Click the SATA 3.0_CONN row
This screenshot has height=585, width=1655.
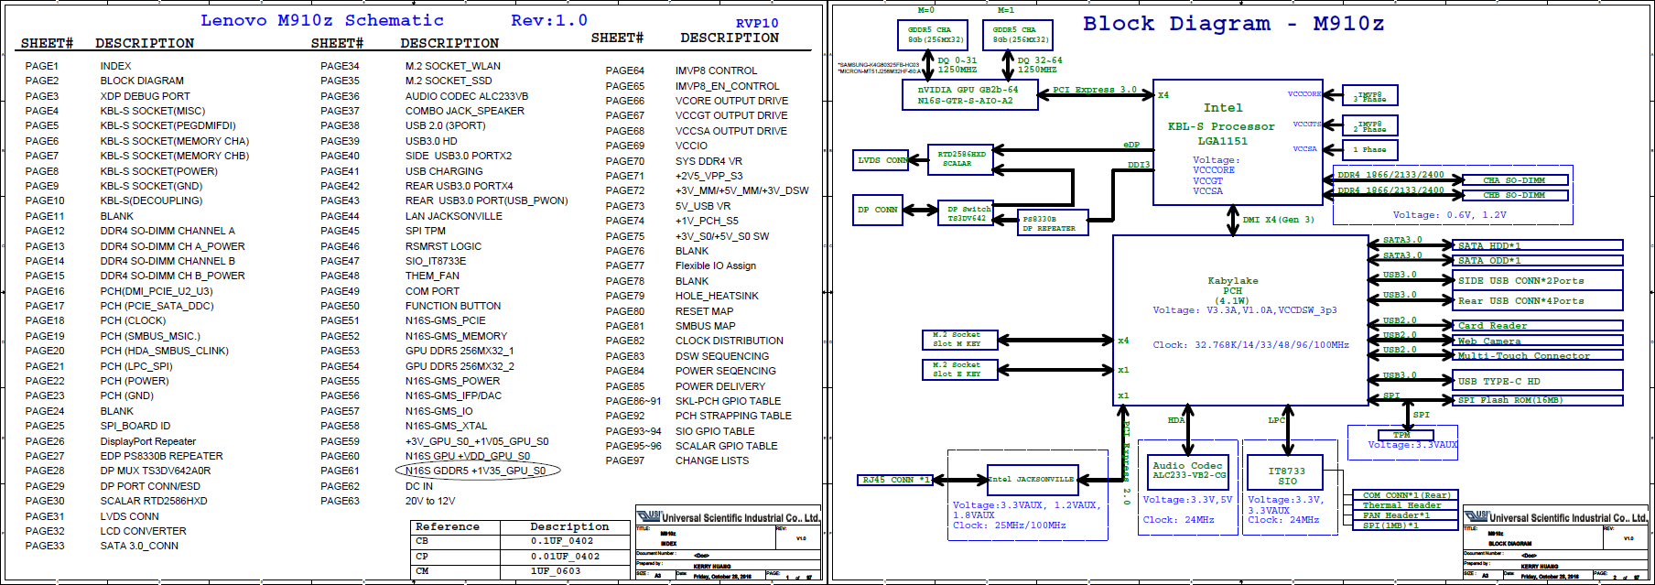coord(102,546)
